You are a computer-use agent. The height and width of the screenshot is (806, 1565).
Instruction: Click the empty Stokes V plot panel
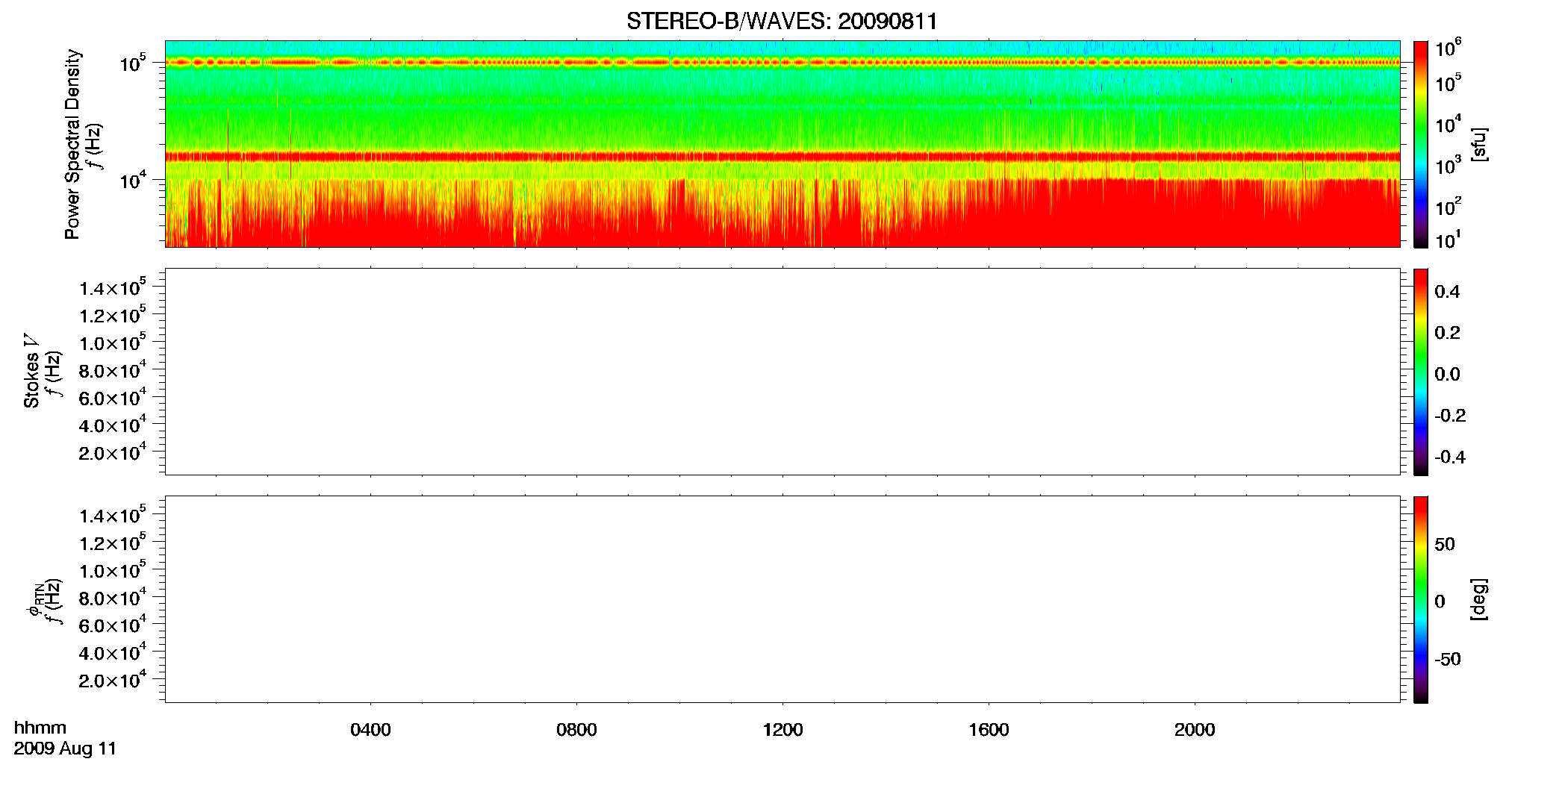pos(782,372)
